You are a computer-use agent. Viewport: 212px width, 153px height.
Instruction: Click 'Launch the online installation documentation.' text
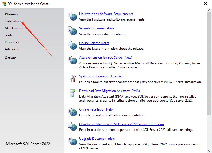(x=112, y=115)
